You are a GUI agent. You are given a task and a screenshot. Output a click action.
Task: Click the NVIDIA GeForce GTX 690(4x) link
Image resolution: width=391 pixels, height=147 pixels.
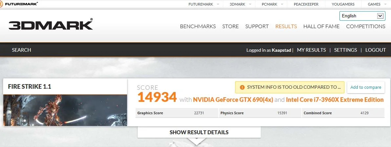click(x=233, y=100)
